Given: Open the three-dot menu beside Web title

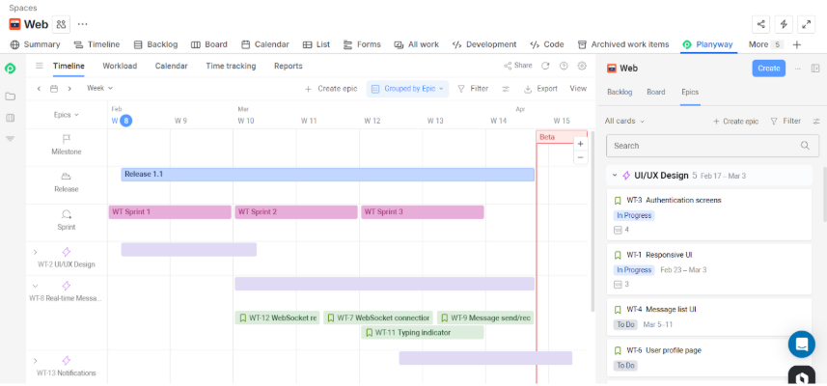Looking at the screenshot, I should pos(82,24).
